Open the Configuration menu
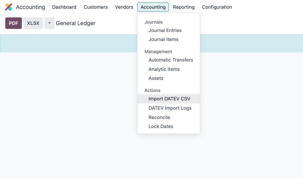This screenshot has width=303, height=179. tap(217, 7)
